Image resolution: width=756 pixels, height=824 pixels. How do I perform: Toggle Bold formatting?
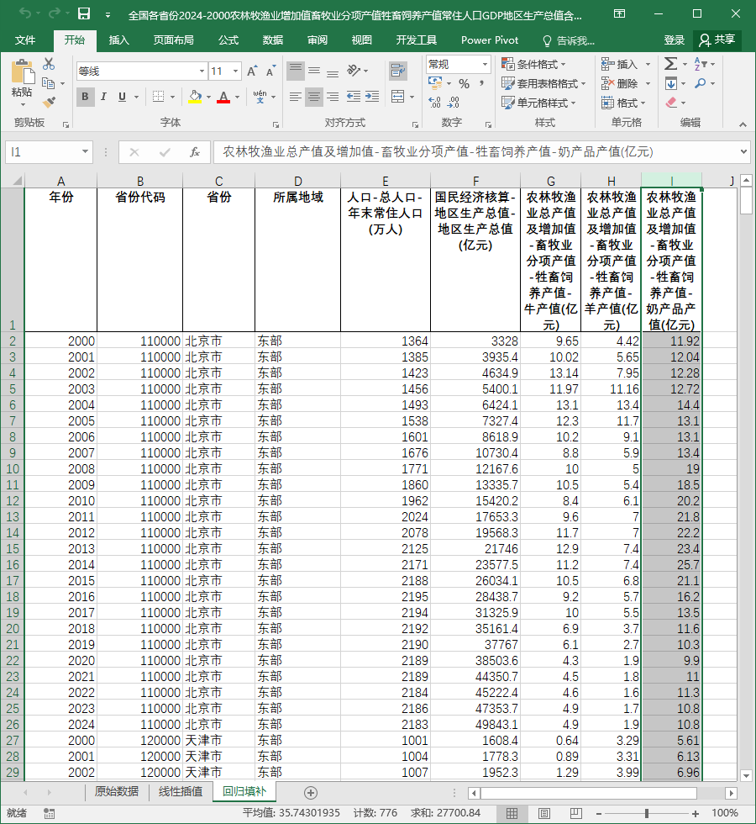coord(85,97)
